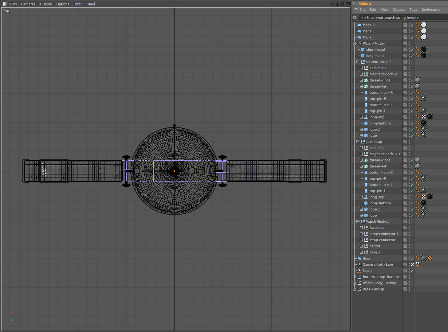Image resolution: width=448 pixels, height=332 pixels.
Task: Open the Bookmarks menu in the Objects panel
Action: click(x=431, y=10)
